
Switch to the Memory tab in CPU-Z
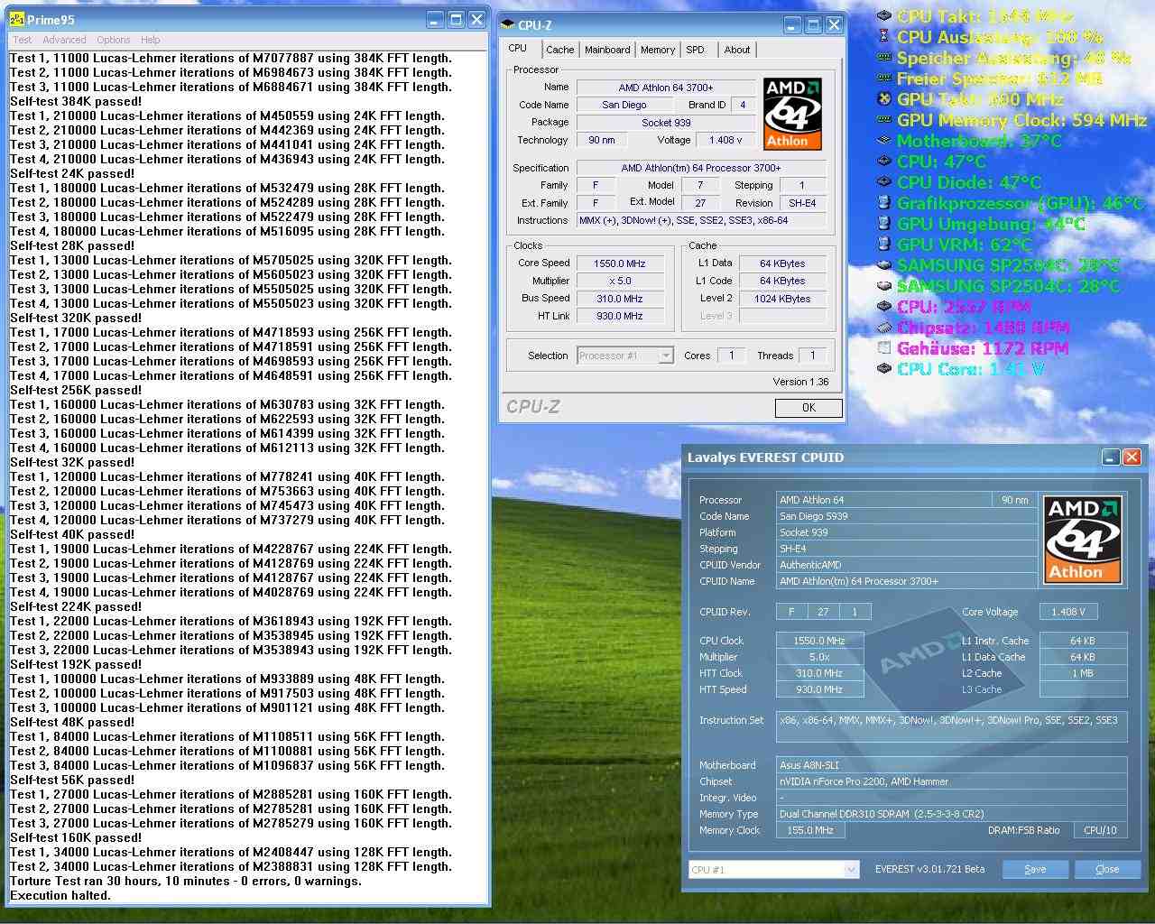click(658, 50)
